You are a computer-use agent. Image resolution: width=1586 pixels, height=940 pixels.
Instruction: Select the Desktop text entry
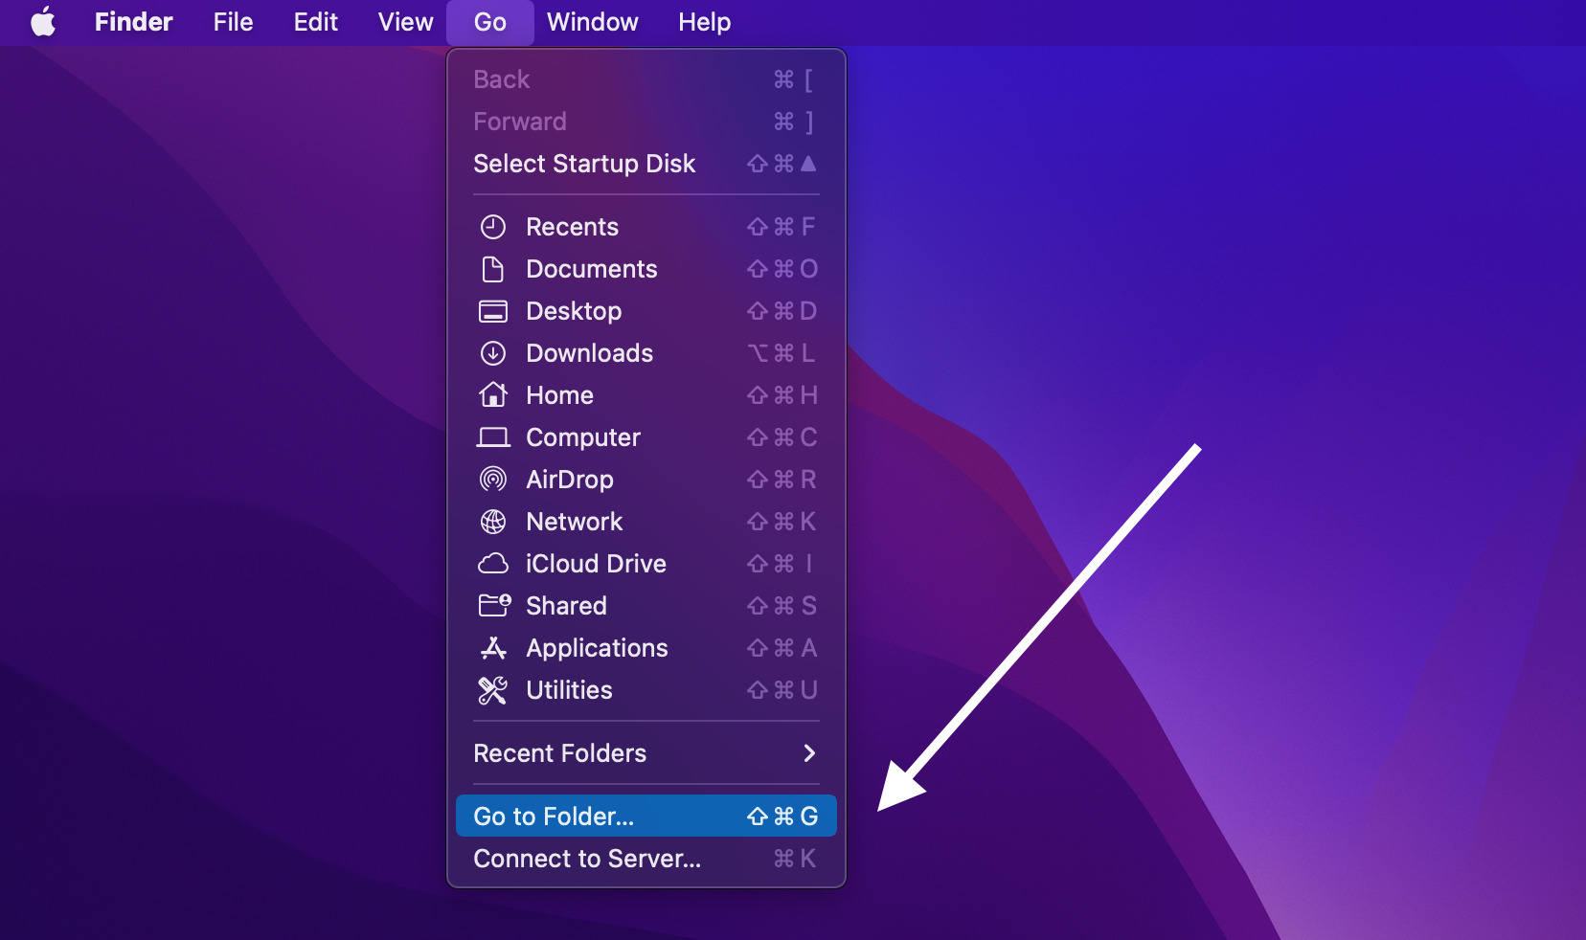[x=574, y=311]
